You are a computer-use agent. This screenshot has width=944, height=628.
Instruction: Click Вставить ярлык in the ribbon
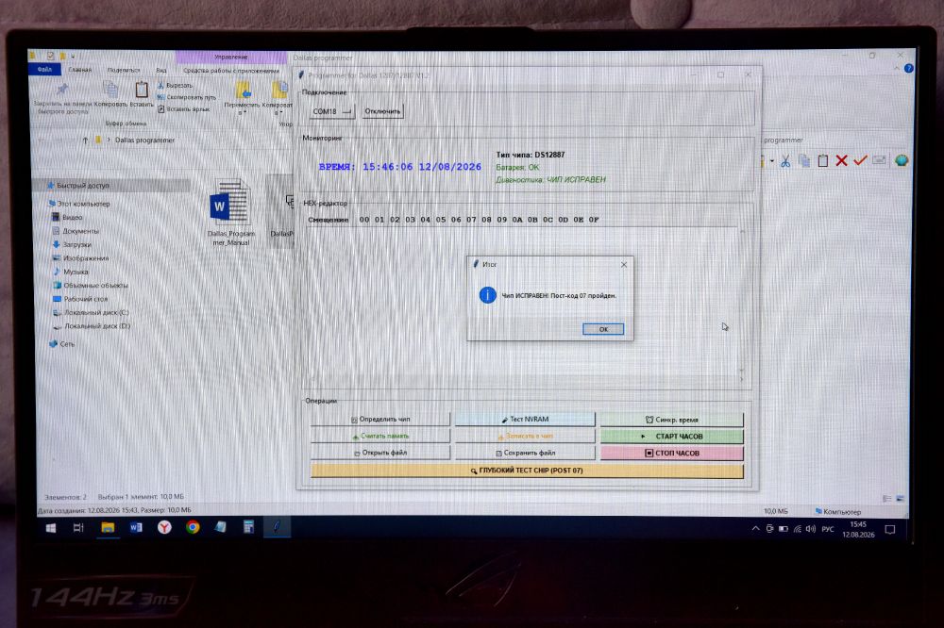(x=184, y=108)
